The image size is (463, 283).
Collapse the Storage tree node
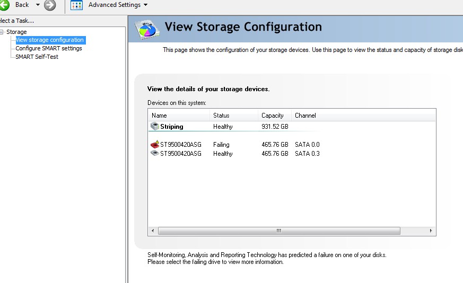[2, 32]
